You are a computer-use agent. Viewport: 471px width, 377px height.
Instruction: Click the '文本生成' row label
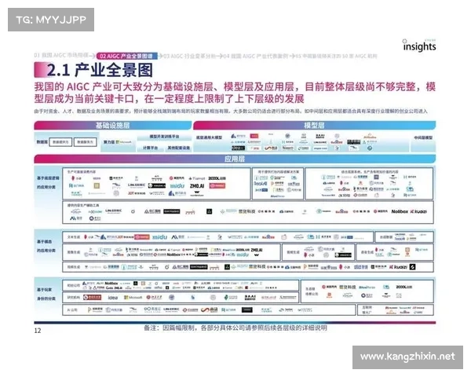pyautogui.click(x=74, y=237)
